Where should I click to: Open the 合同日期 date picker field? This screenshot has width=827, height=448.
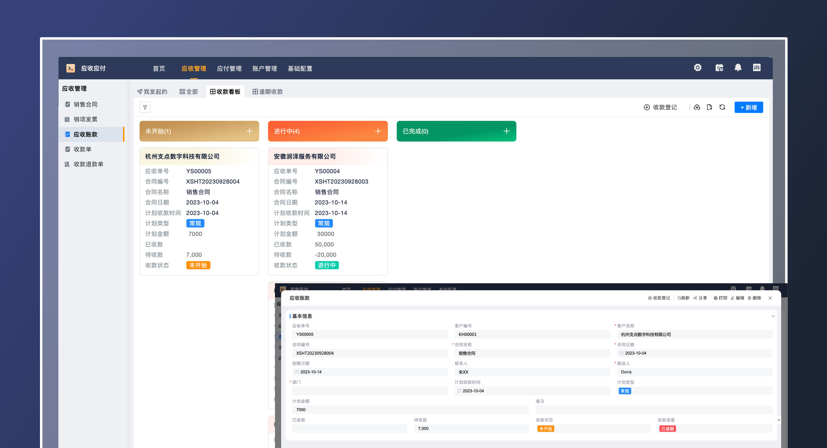click(x=694, y=353)
